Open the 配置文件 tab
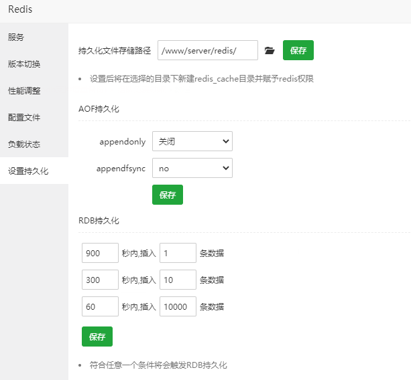The height and width of the screenshot is (380, 411). click(x=34, y=117)
